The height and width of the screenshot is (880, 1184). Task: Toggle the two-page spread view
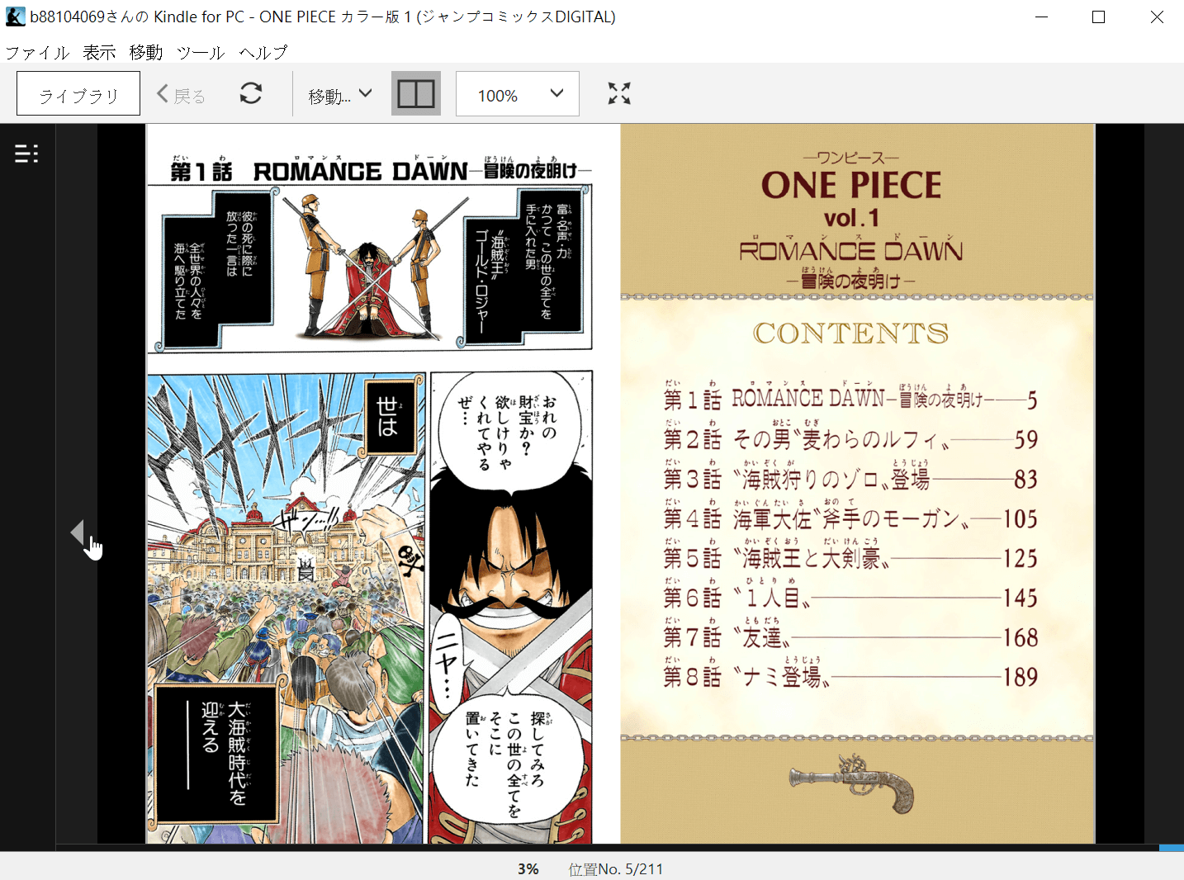(x=416, y=94)
